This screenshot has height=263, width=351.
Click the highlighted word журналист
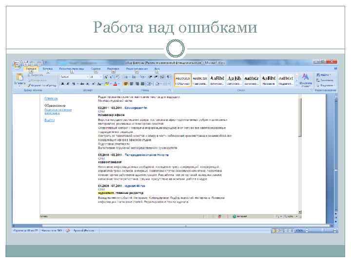[106, 193]
